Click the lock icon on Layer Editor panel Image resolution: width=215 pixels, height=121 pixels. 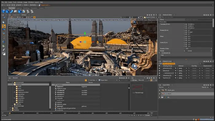160,85
